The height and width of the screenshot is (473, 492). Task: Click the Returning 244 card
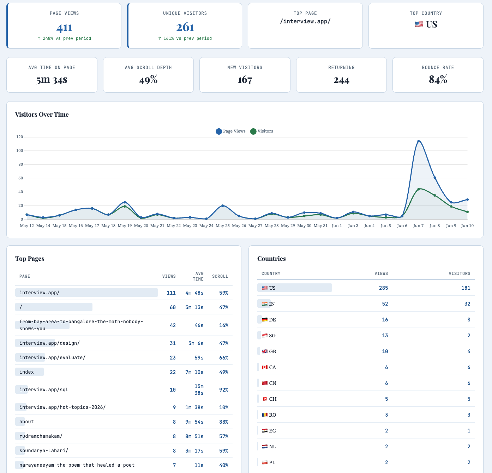pos(341,75)
